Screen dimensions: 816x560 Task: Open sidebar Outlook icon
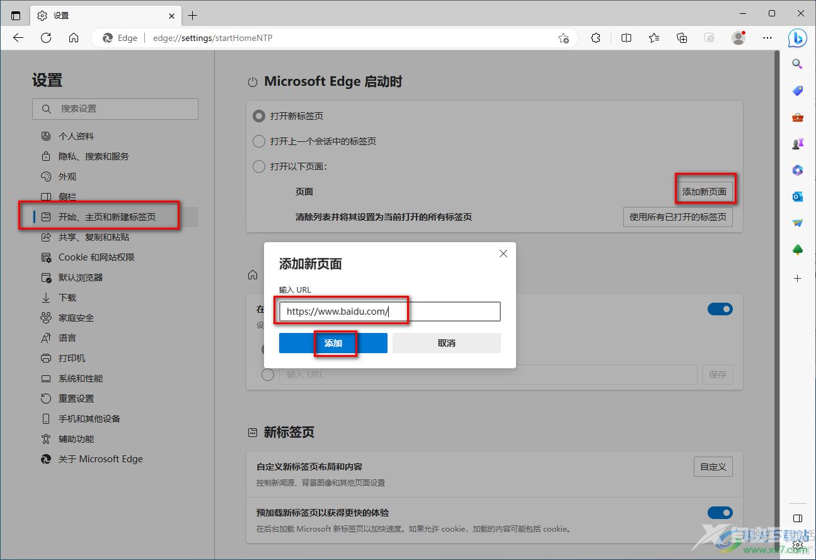(797, 197)
